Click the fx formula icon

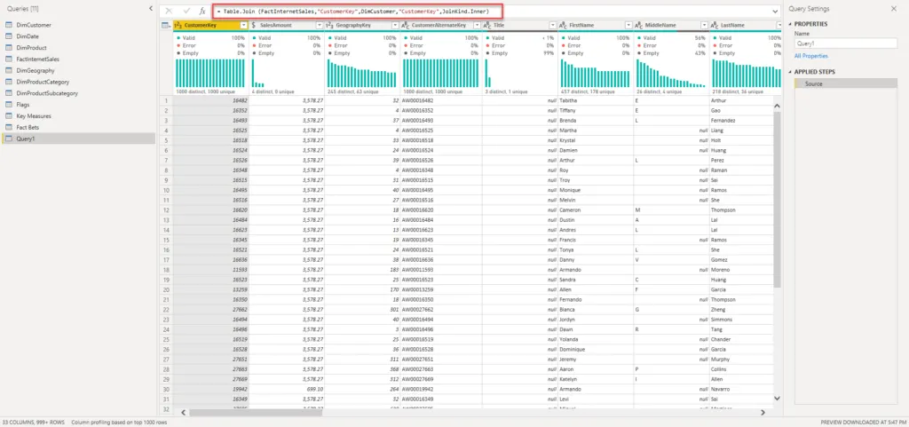202,11
